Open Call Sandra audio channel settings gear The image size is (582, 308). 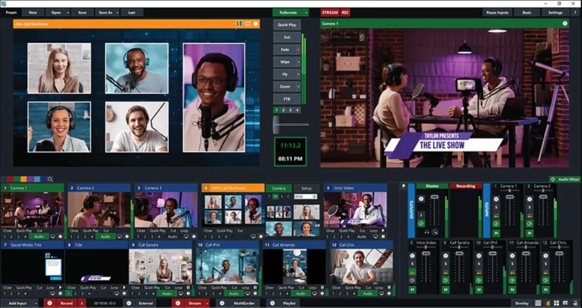point(446,256)
